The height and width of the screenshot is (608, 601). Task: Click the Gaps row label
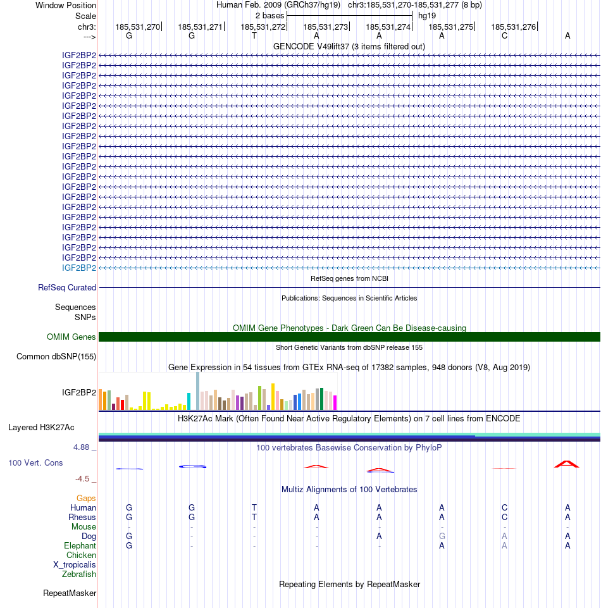coord(86,499)
